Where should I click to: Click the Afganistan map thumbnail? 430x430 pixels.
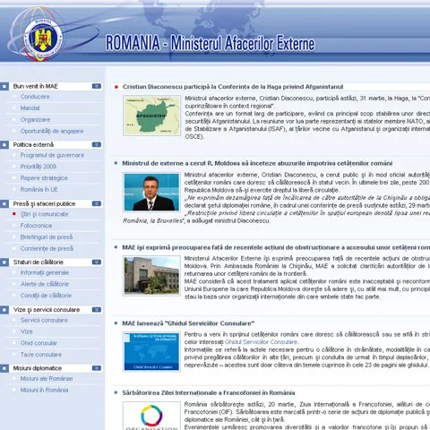tap(151, 116)
